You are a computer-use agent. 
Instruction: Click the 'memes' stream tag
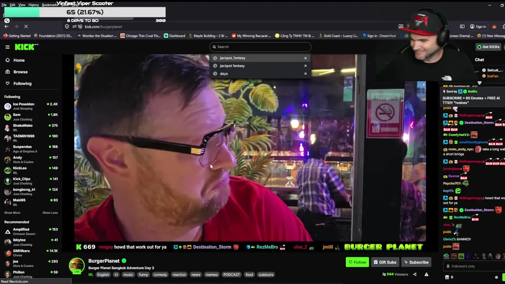click(211, 275)
